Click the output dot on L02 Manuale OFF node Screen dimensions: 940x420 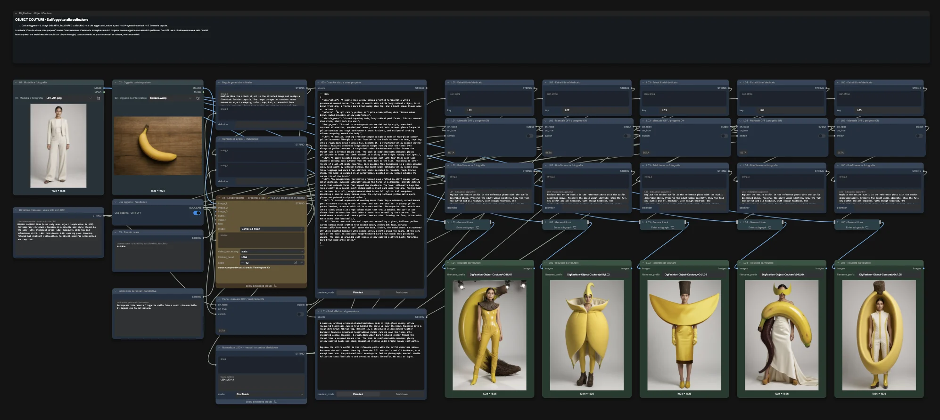(633, 127)
